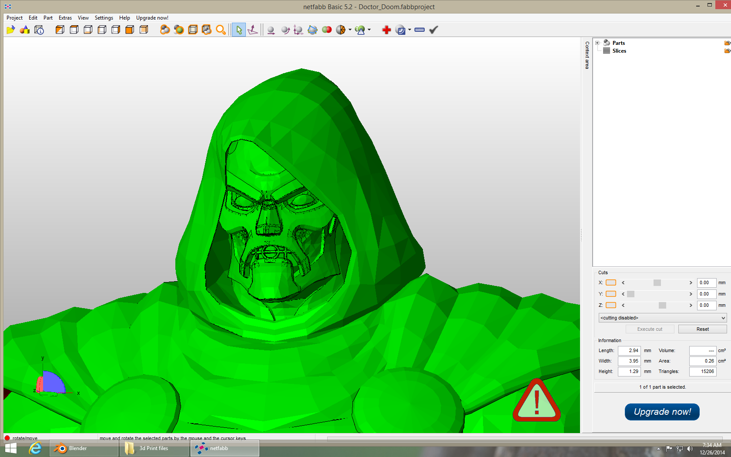This screenshot has width=731, height=457.
Task: Select the fully orange cube view icon
Action: point(130,30)
